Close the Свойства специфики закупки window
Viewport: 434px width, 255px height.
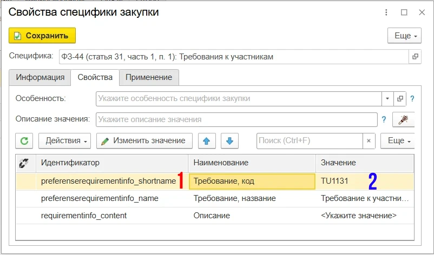pos(422,12)
